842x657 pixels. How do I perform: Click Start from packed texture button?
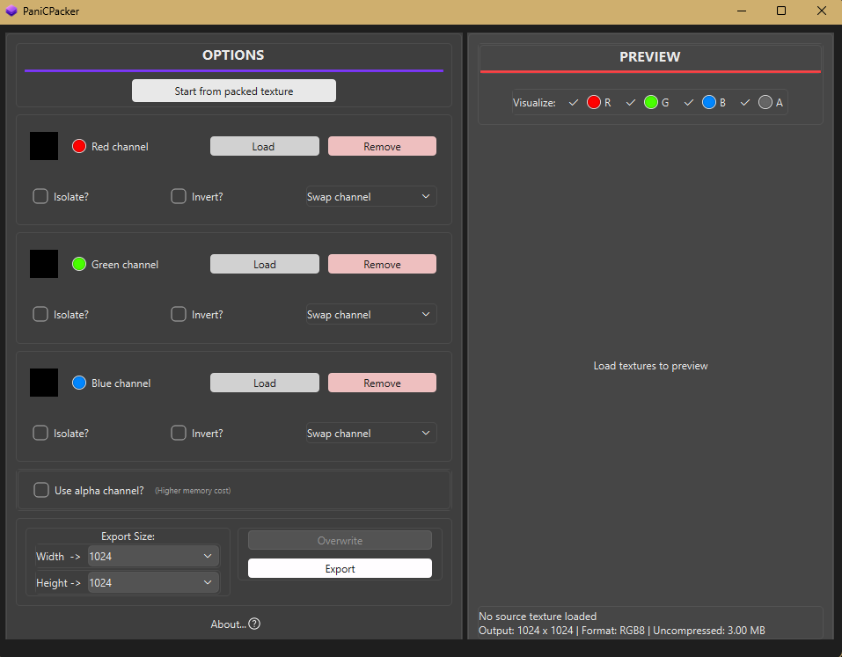(x=233, y=91)
